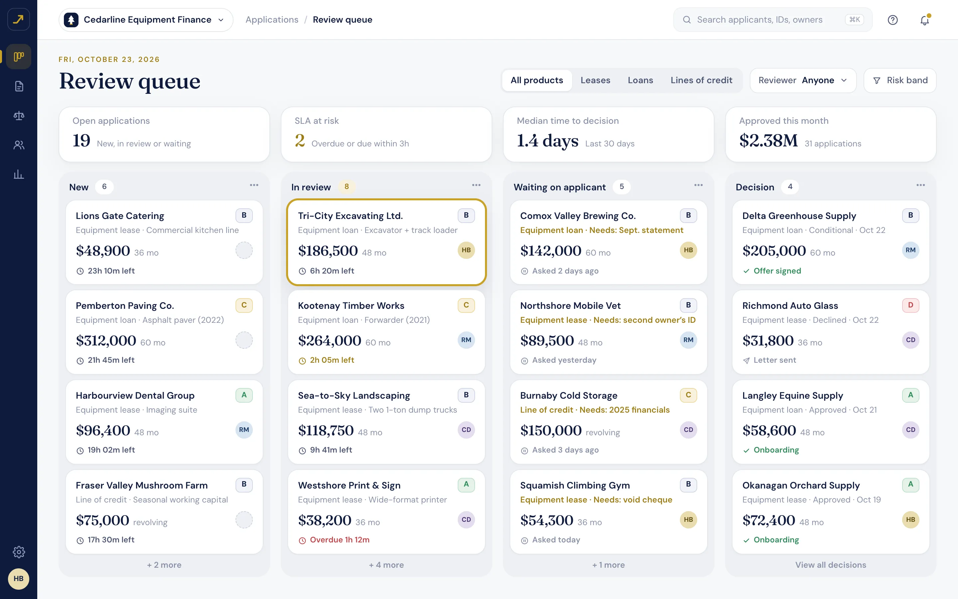The width and height of the screenshot is (958, 599).
Task: Select the All products tab
Action: point(537,81)
